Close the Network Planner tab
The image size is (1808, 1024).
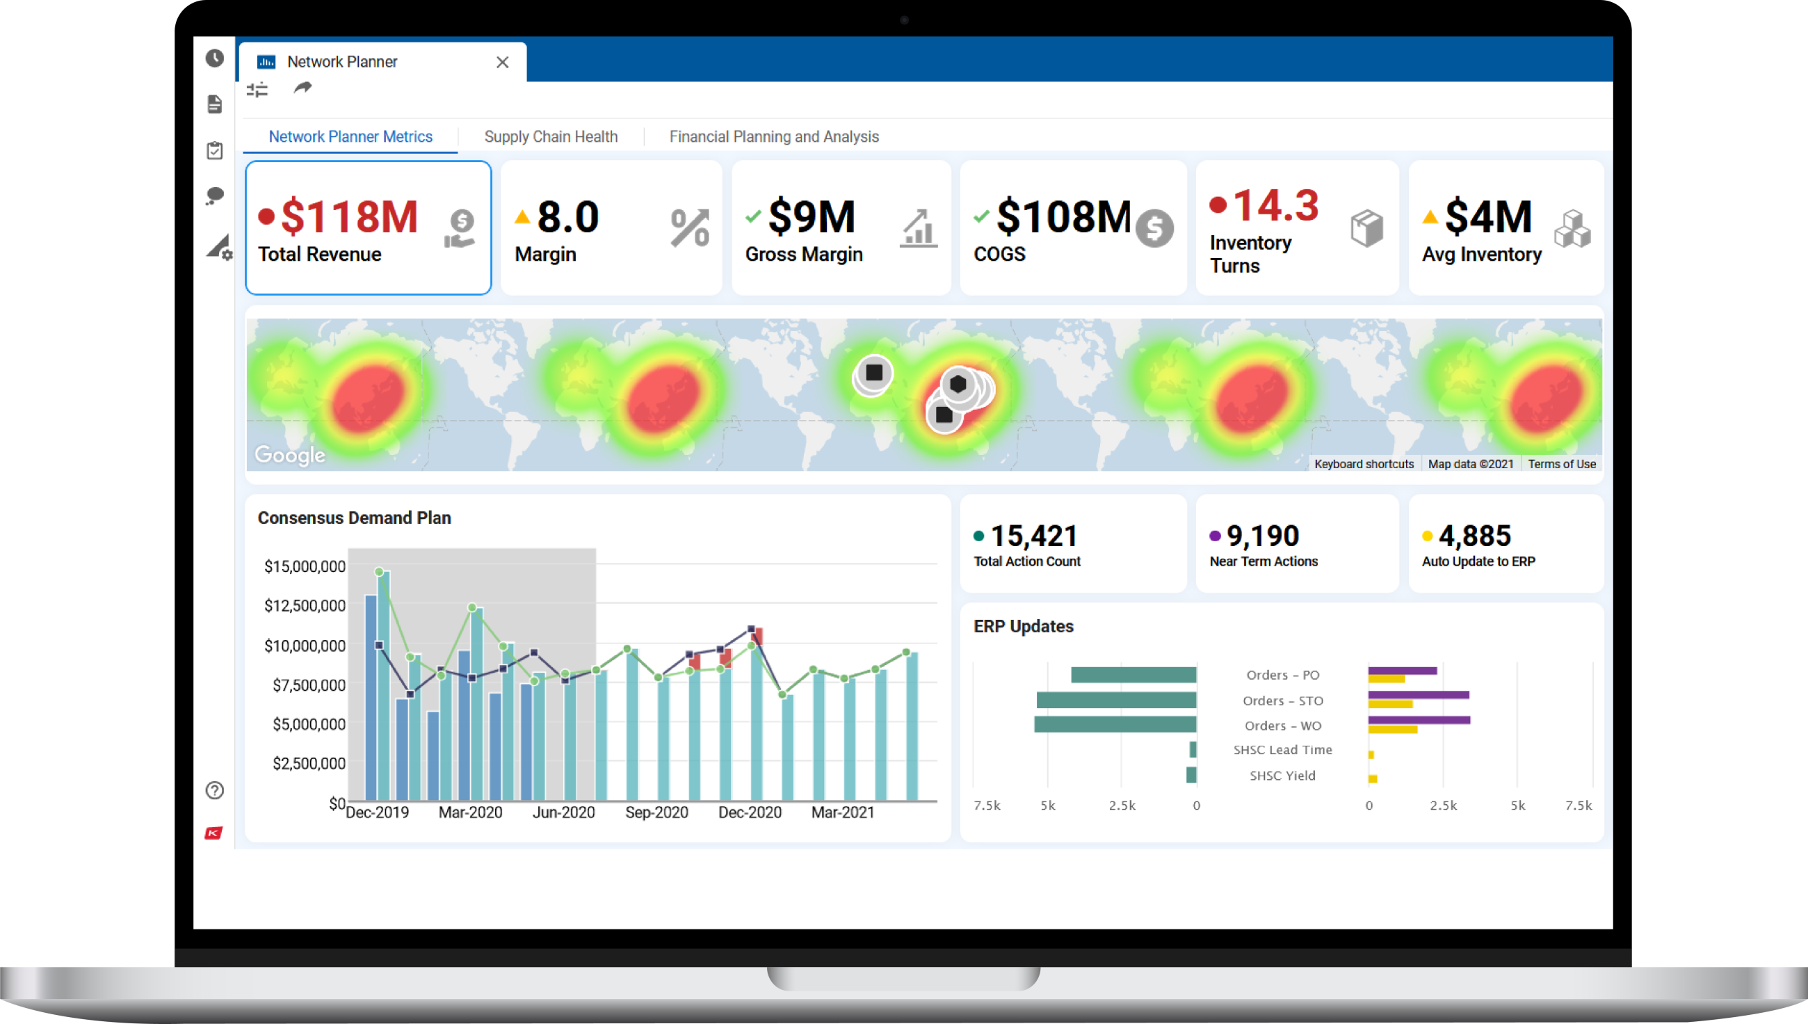coord(503,62)
